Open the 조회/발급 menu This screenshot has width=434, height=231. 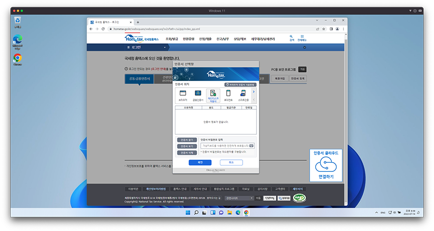coord(172,39)
